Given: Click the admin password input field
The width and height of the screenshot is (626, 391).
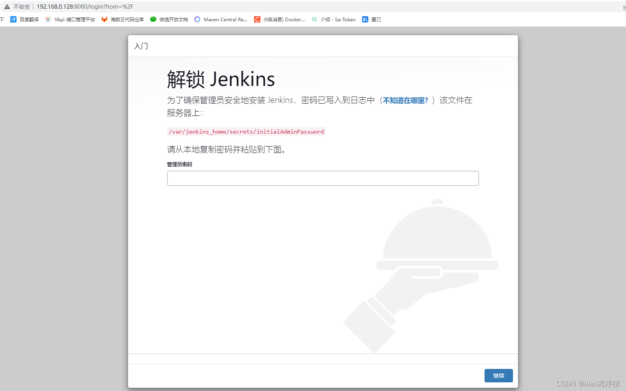Looking at the screenshot, I should (323, 178).
